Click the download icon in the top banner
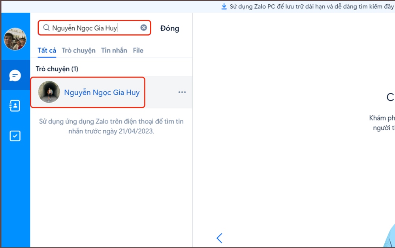 pos(224,6)
